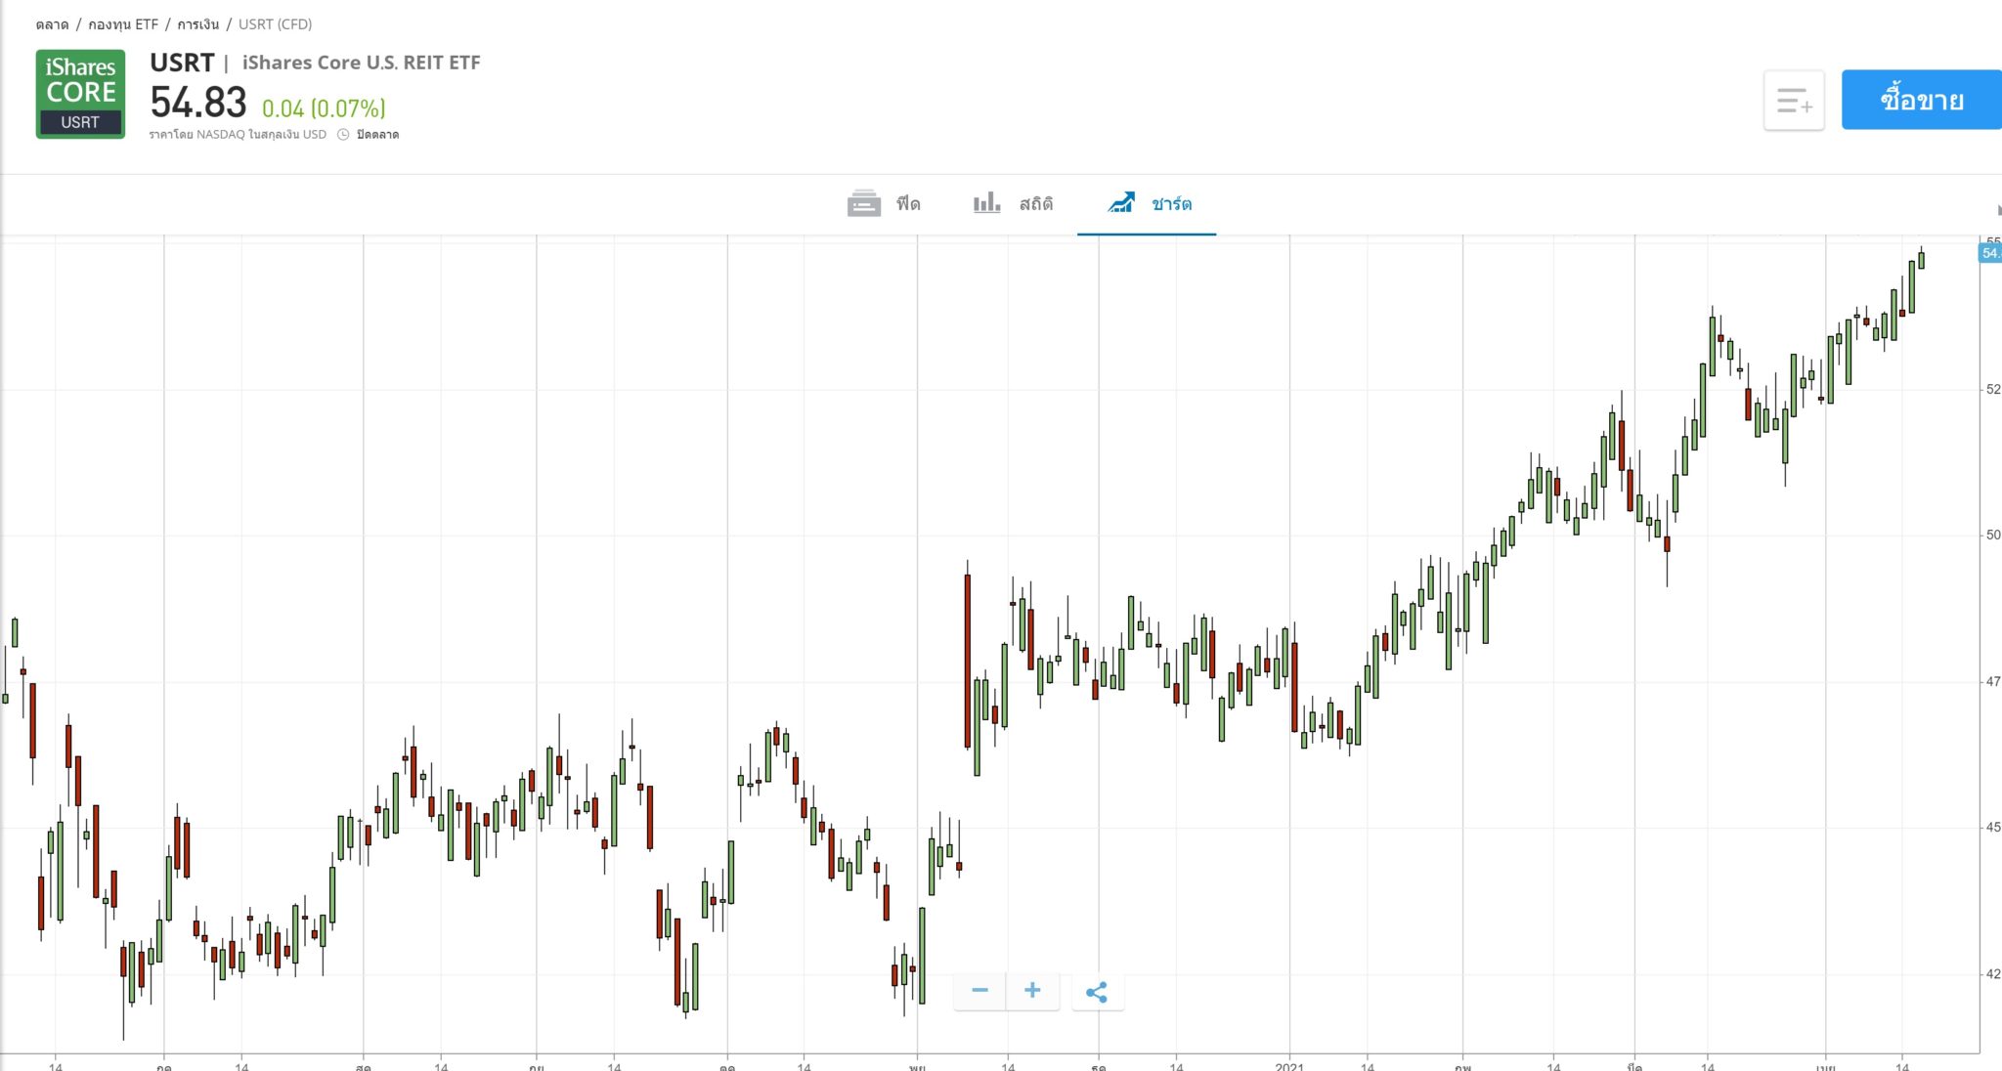Click the partially hidden arrow at right edge

[1997, 209]
